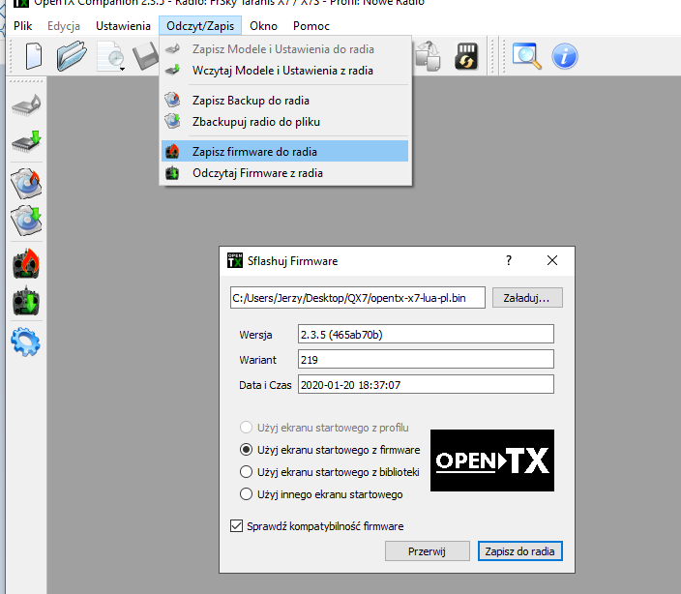Click sidebar blue gear settings icon
This screenshot has width=681, height=594.
tap(25, 342)
